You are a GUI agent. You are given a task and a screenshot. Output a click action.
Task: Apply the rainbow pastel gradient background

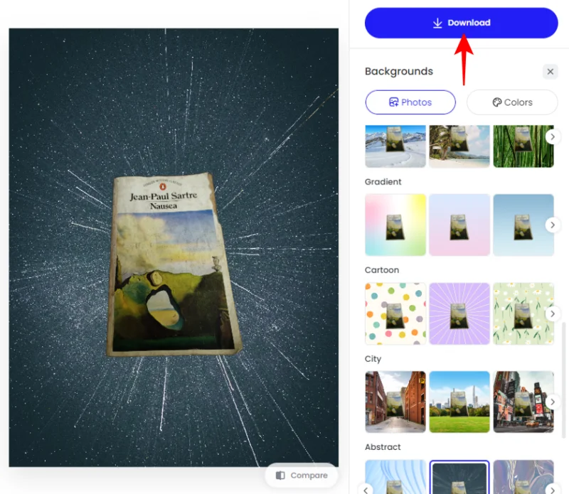point(395,225)
